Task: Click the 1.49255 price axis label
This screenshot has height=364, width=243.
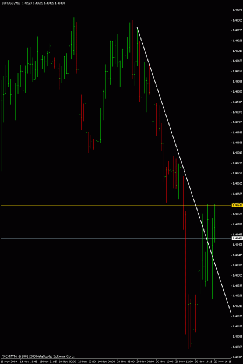Action: pyautogui.click(x=237, y=41)
